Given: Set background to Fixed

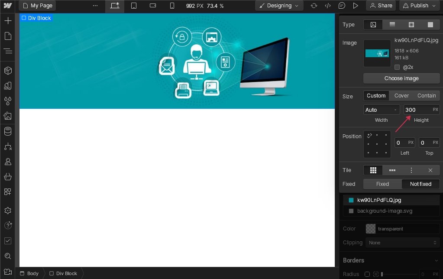Looking at the screenshot, I should tap(382, 184).
